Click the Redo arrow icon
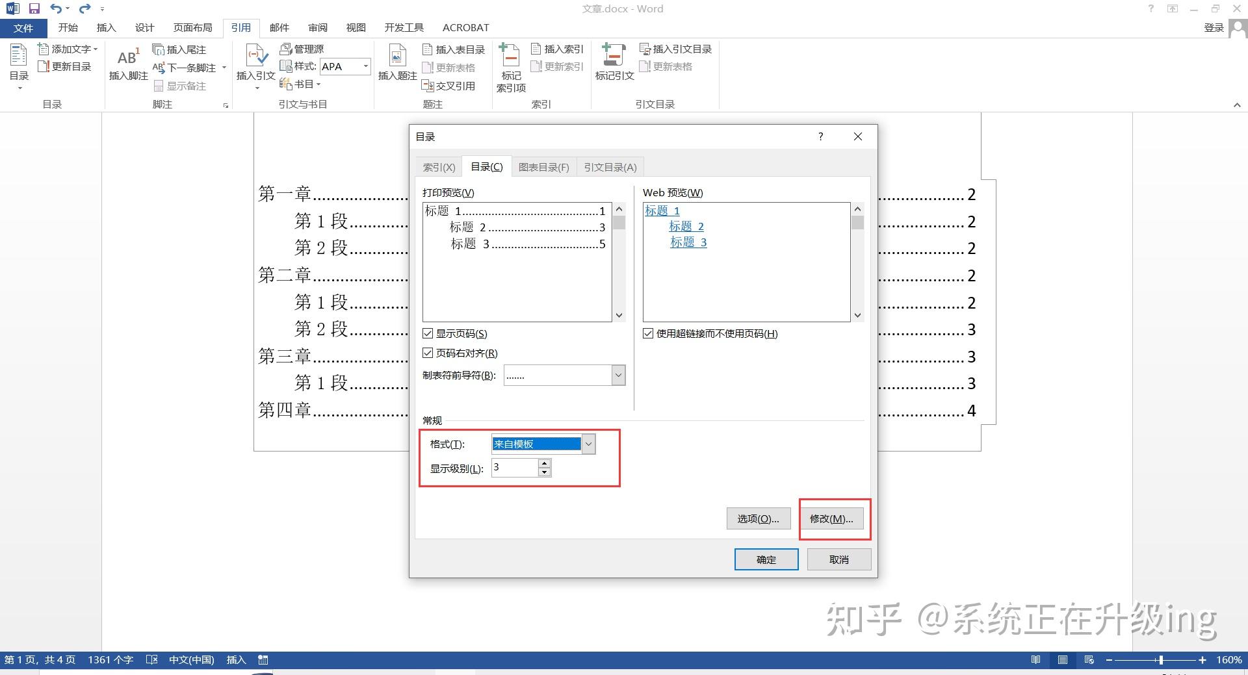1248x675 pixels. 84,9
